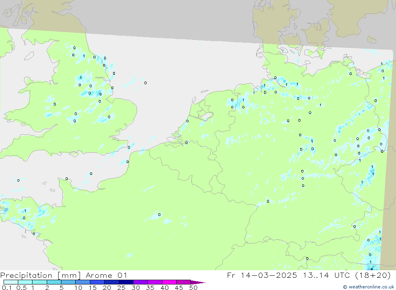
Task: Click the legend label '40'
Action: pos(164,288)
